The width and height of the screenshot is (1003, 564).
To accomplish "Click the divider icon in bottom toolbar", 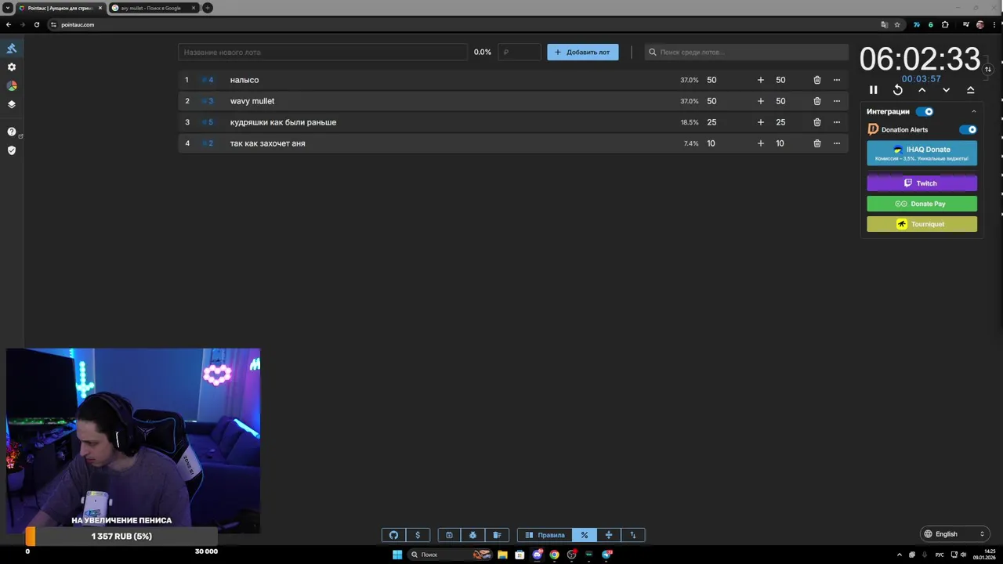I will (608, 535).
